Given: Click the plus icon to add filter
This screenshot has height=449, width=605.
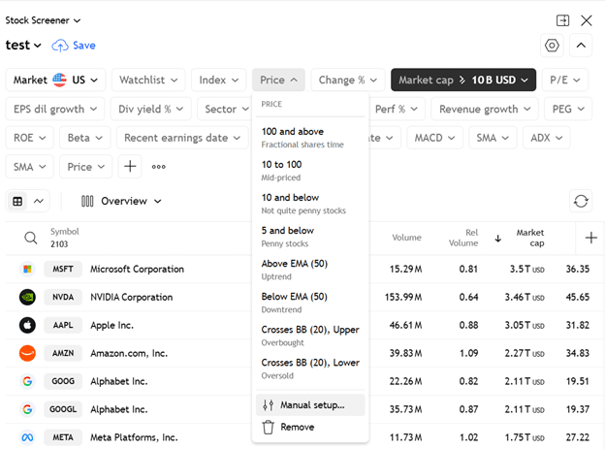Looking at the screenshot, I should click(130, 167).
